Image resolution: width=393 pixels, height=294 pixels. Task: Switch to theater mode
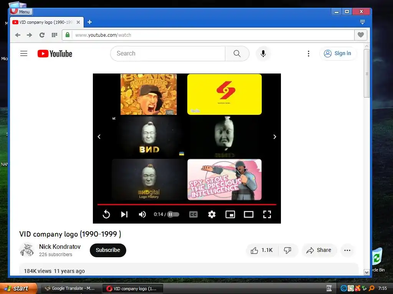tap(249, 214)
